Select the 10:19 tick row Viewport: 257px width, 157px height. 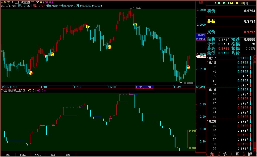coord(229,90)
